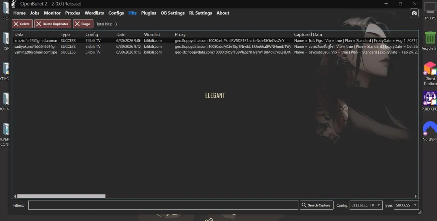Launch Ghost Toolbox from the desktop
The image size is (437, 221).
pos(430,74)
